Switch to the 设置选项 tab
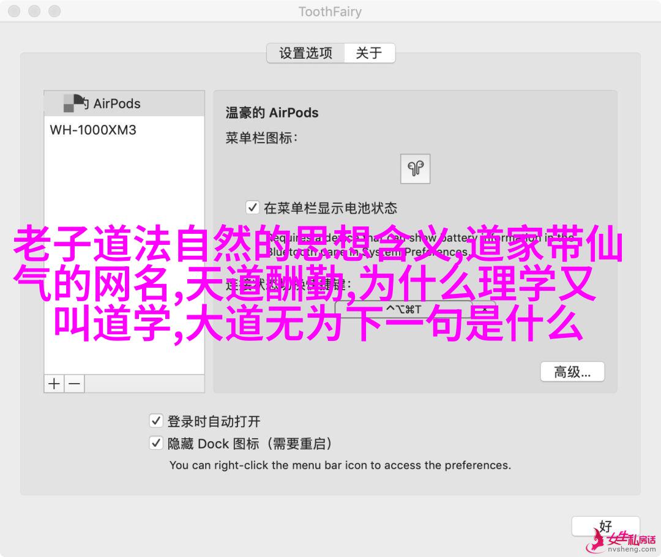This screenshot has height=557, width=661. click(x=305, y=53)
